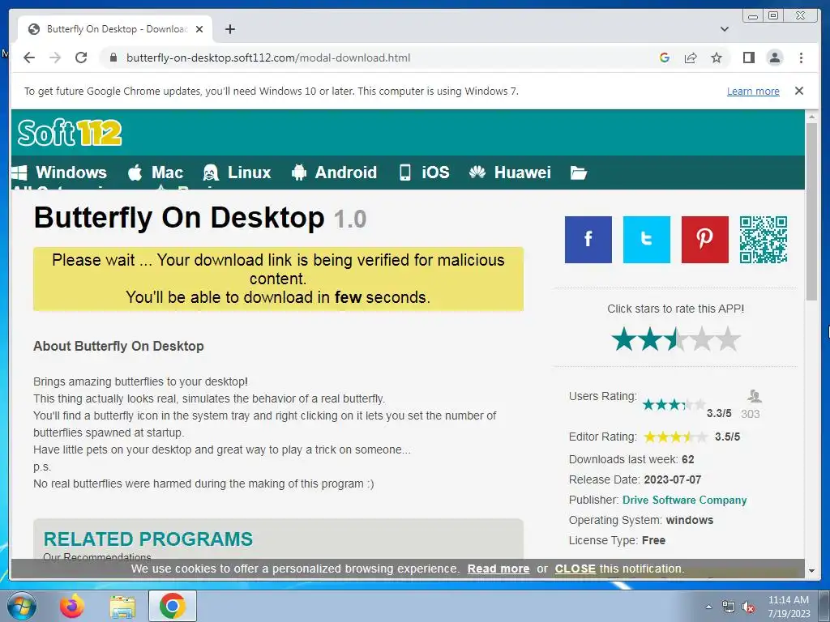
Task: Rate the app five stars
Action: point(728,339)
